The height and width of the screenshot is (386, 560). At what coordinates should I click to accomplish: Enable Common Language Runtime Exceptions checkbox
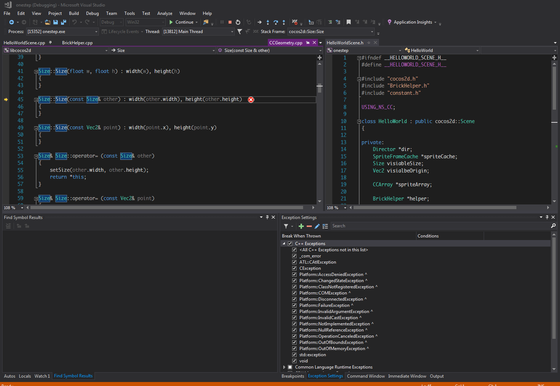point(290,367)
